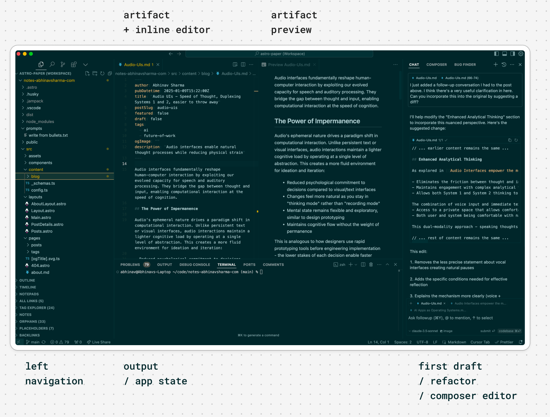This screenshot has height=417, width=550.
Task: Add a new terminal with plus icon
Action: click(x=351, y=264)
